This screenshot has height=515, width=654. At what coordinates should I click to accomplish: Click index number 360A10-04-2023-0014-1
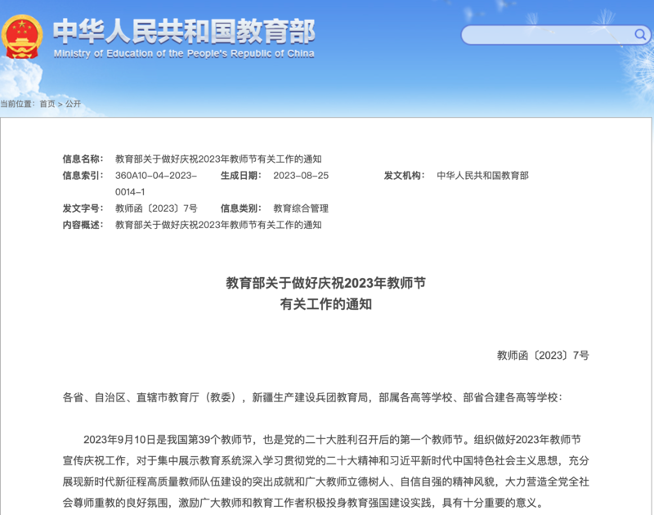[155, 183]
